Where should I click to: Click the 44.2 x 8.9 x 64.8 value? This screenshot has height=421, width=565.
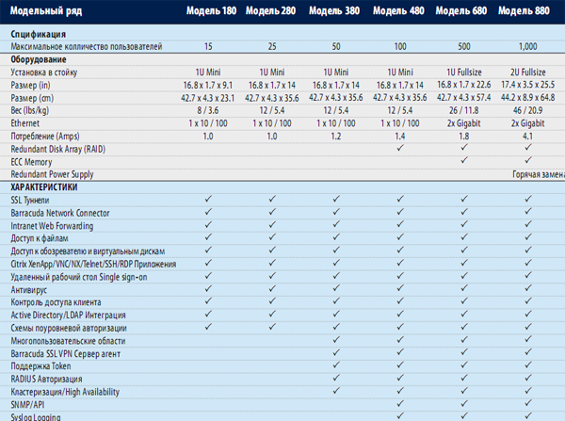[x=528, y=98]
